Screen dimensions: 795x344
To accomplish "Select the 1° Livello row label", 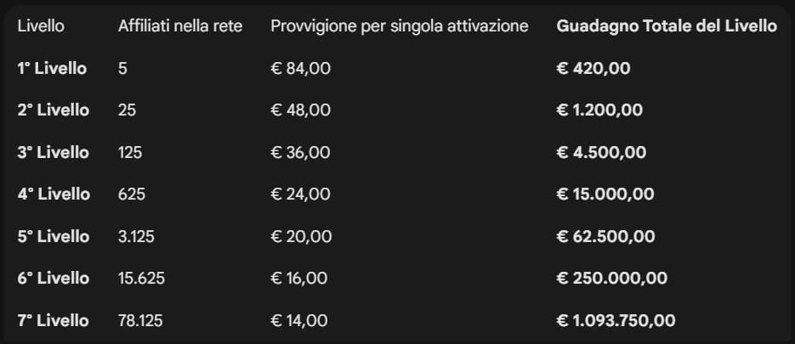I will coord(52,69).
